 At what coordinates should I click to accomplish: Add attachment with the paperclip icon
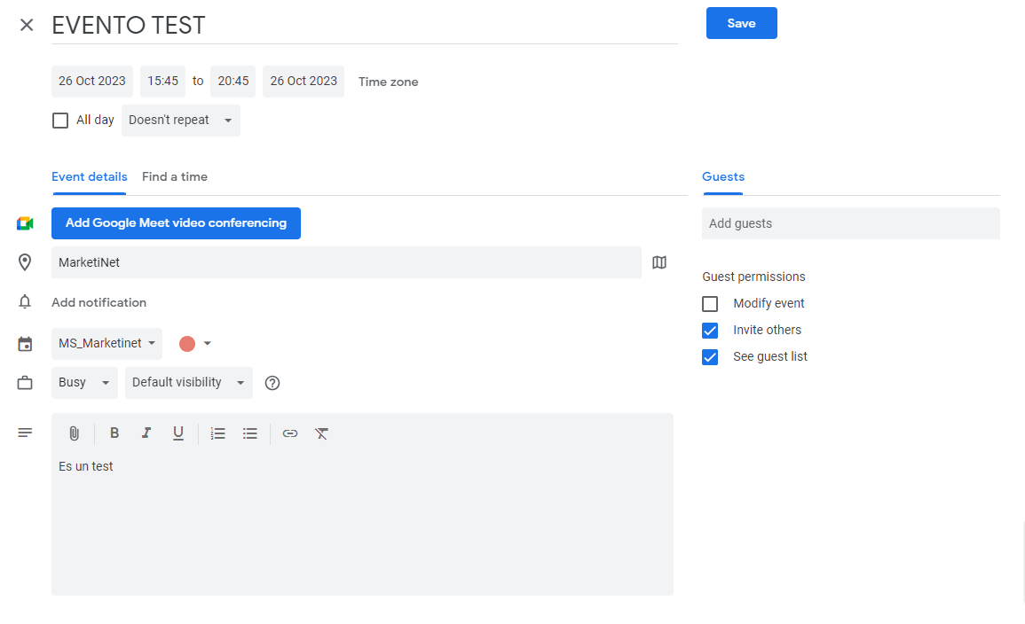[75, 433]
